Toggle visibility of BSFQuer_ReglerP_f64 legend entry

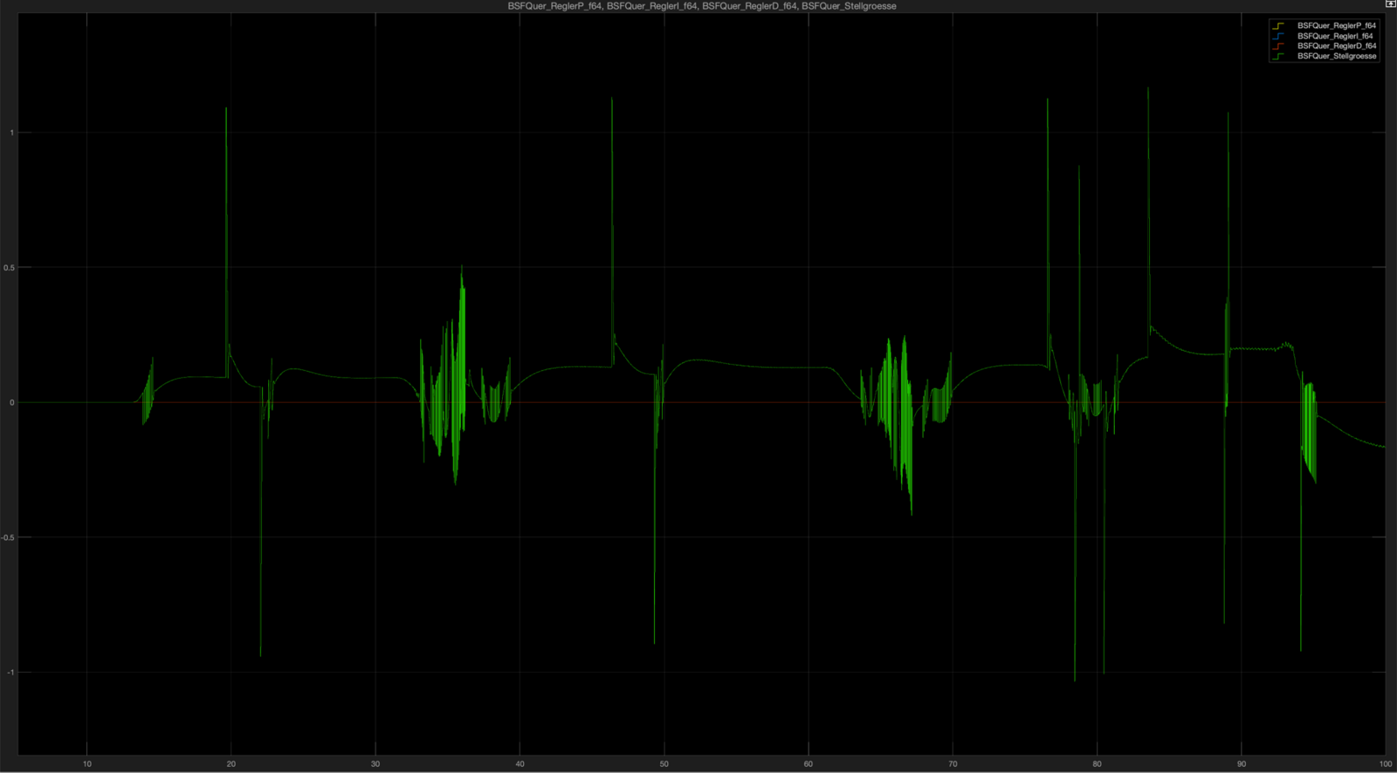click(1336, 26)
